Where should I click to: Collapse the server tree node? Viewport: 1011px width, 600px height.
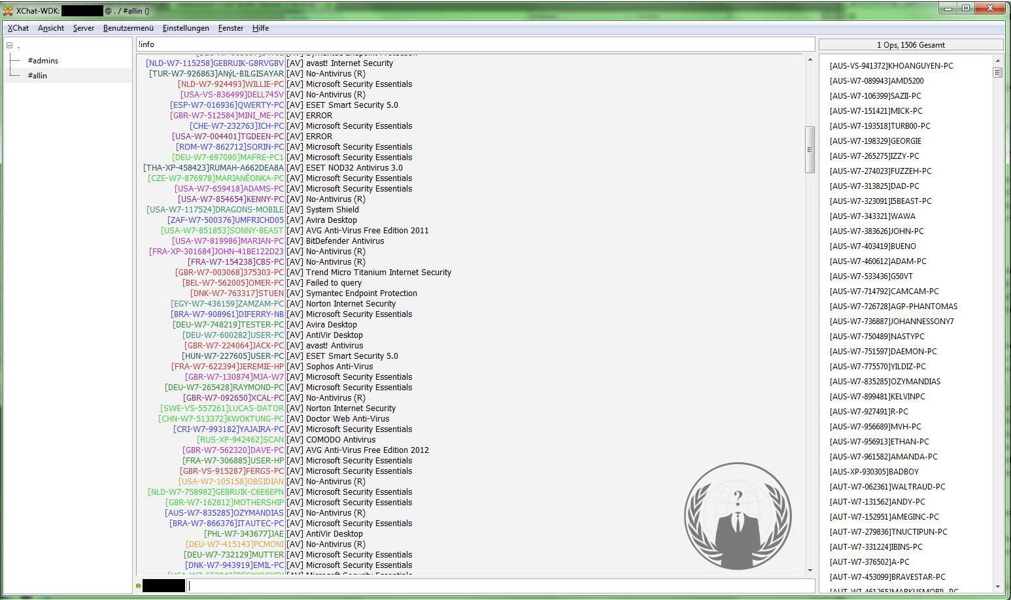click(10, 46)
